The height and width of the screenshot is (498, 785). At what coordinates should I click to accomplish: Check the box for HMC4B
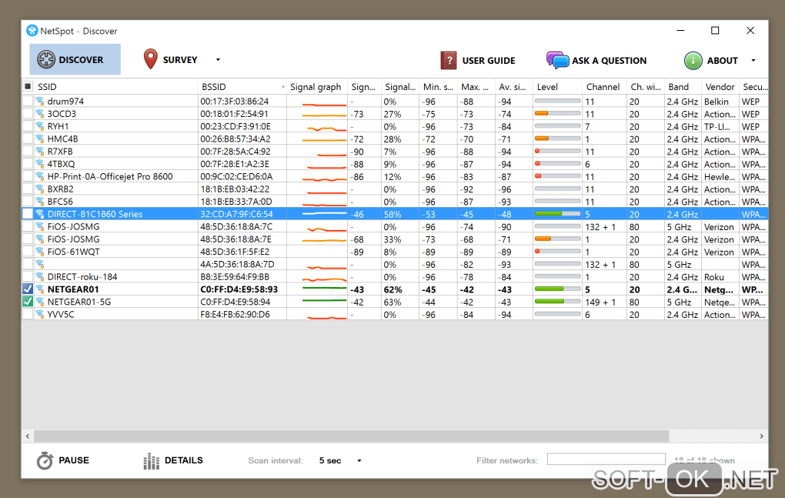tap(28, 139)
